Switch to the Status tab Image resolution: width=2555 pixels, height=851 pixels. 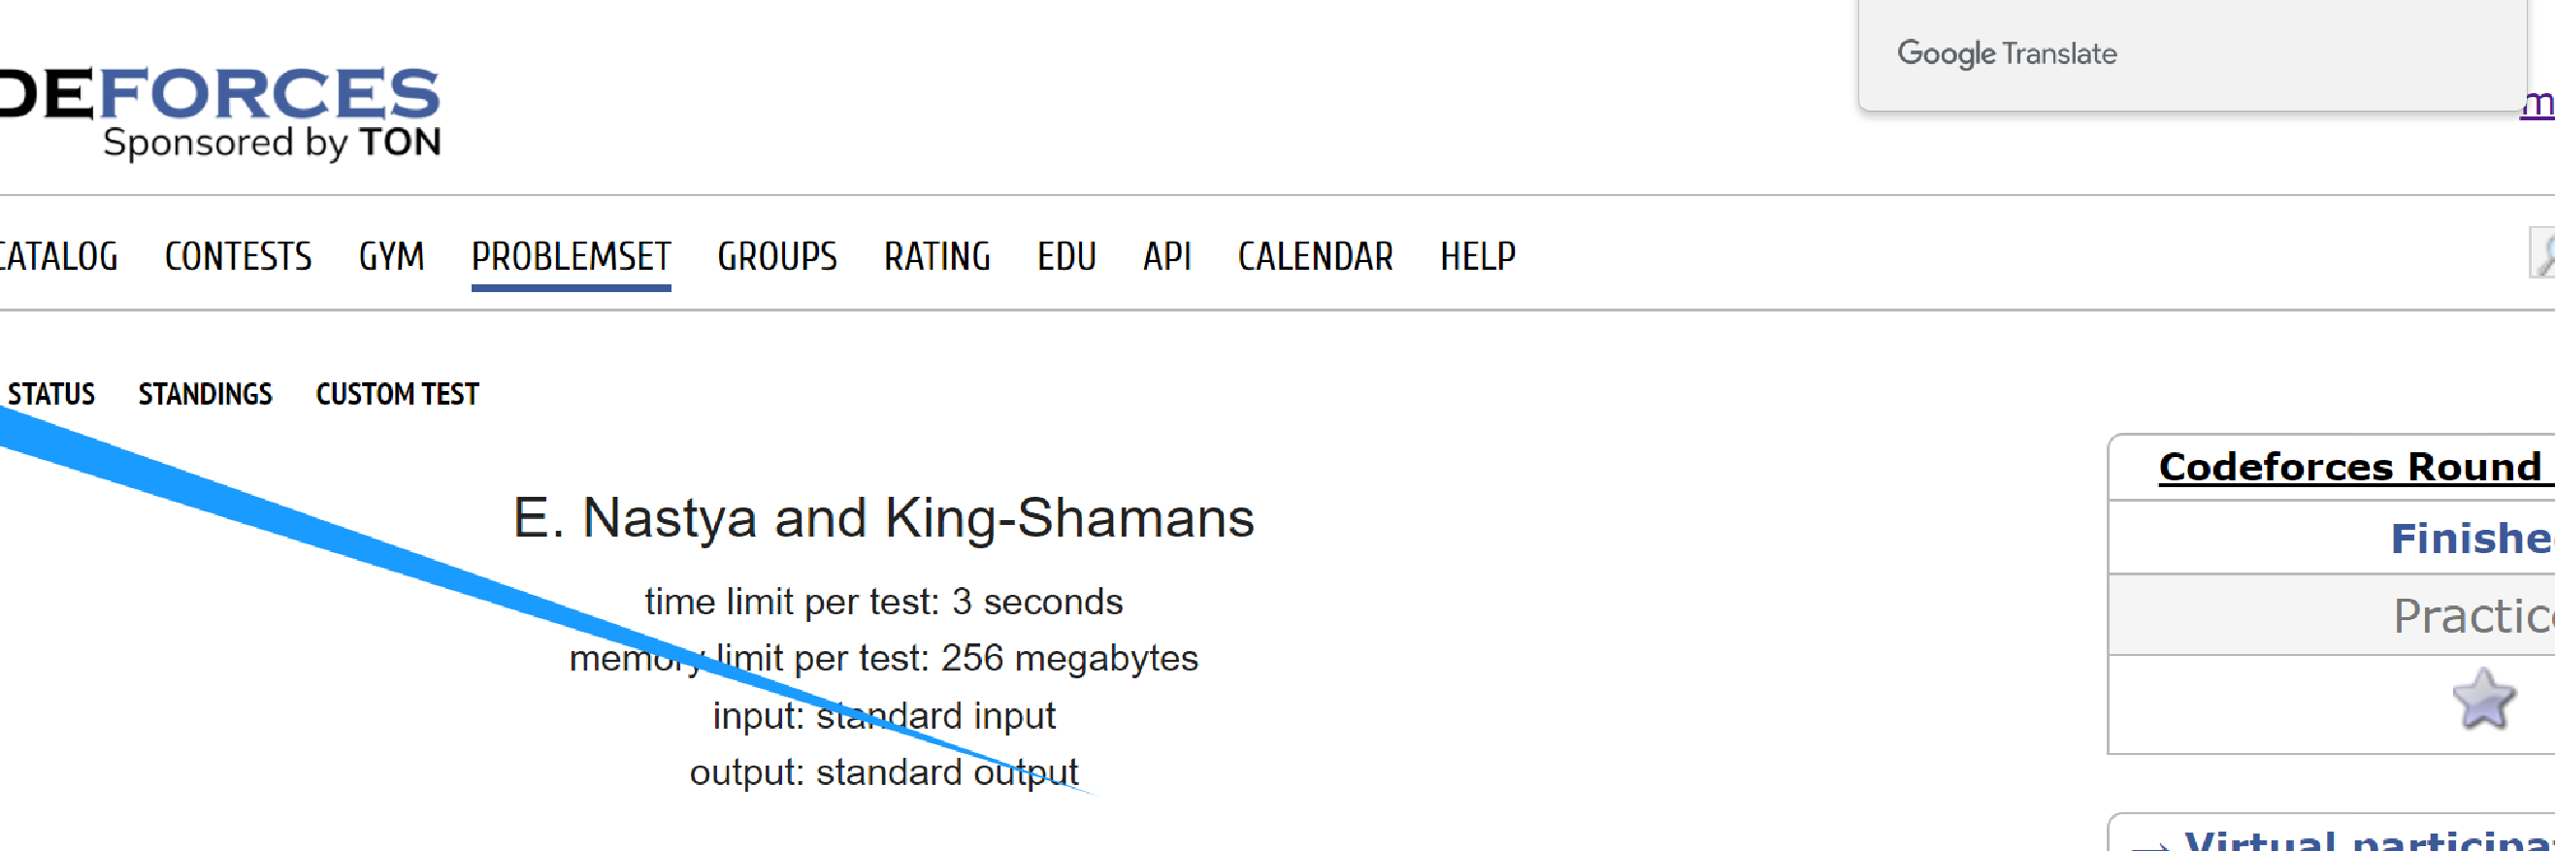tap(50, 394)
